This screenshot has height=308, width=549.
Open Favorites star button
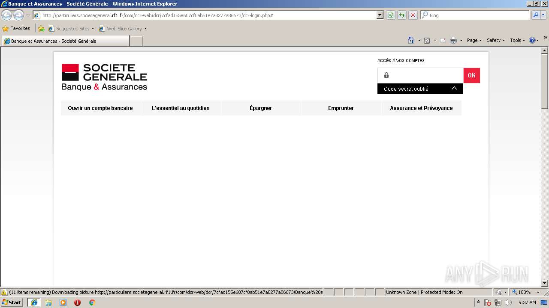coord(16,29)
